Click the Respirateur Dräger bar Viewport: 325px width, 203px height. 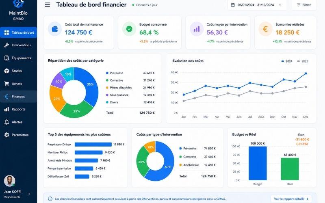[x=93, y=145]
